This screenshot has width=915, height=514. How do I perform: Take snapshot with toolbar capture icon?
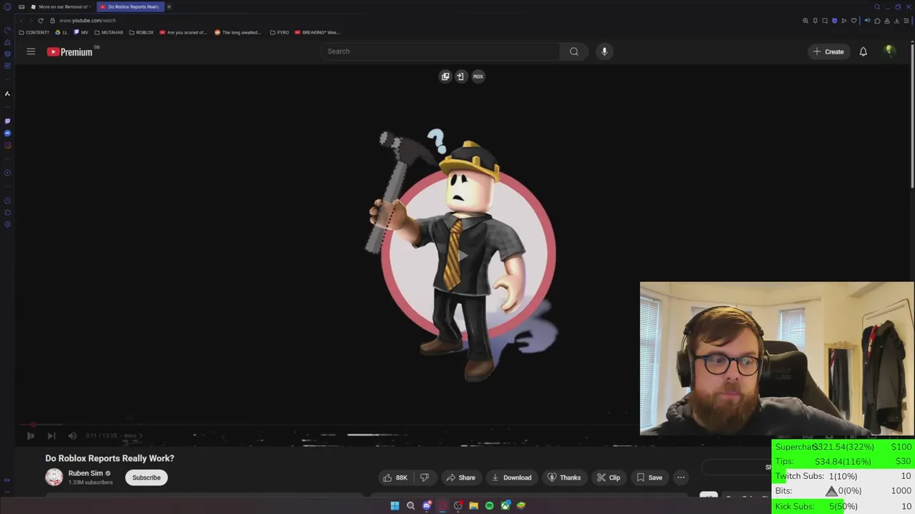(825, 21)
